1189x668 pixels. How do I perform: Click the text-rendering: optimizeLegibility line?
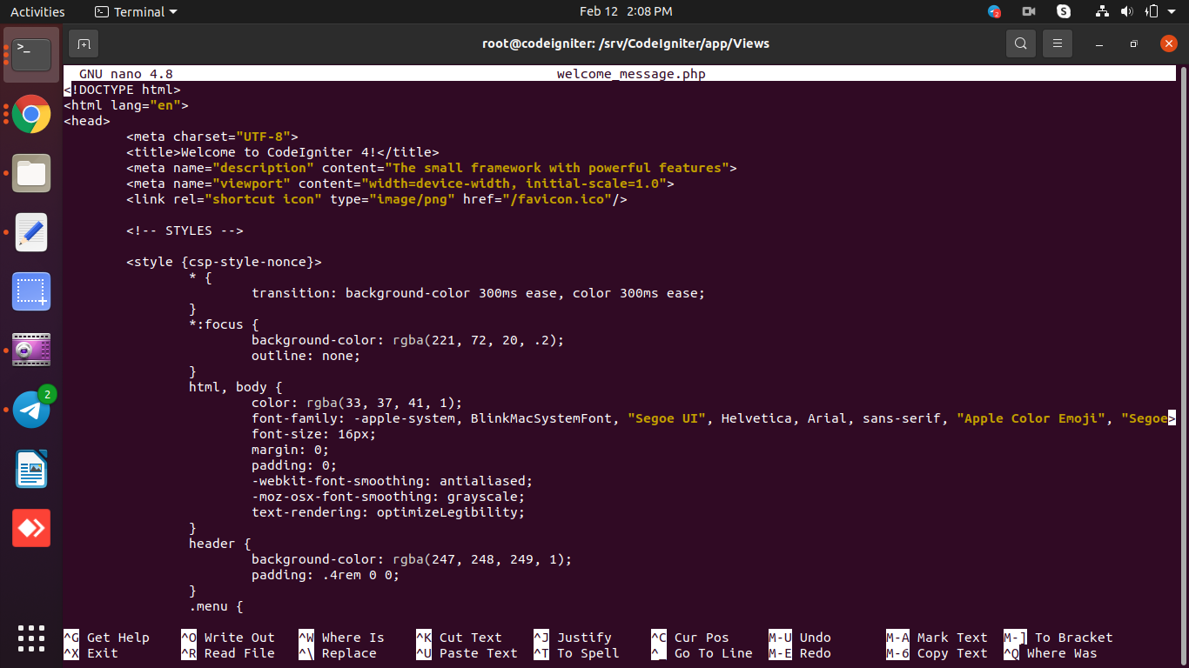pyautogui.click(x=388, y=512)
